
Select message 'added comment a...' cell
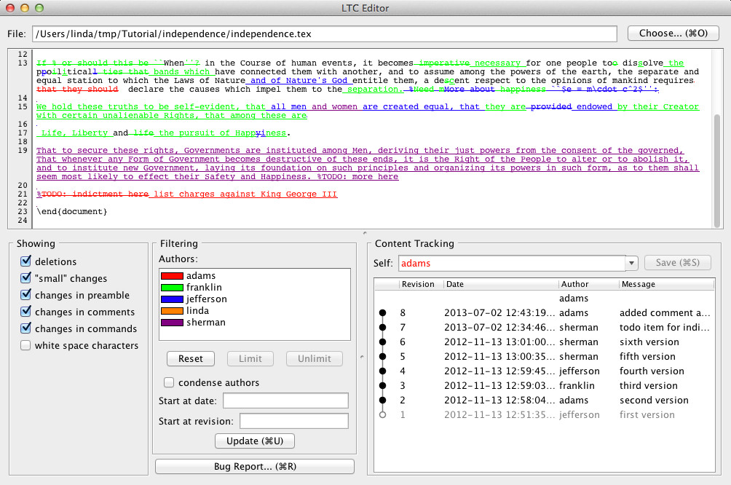point(665,313)
